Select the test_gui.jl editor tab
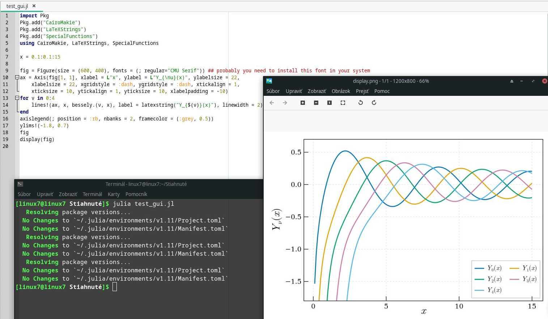This screenshot has height=319, width=548. point(17,6)
